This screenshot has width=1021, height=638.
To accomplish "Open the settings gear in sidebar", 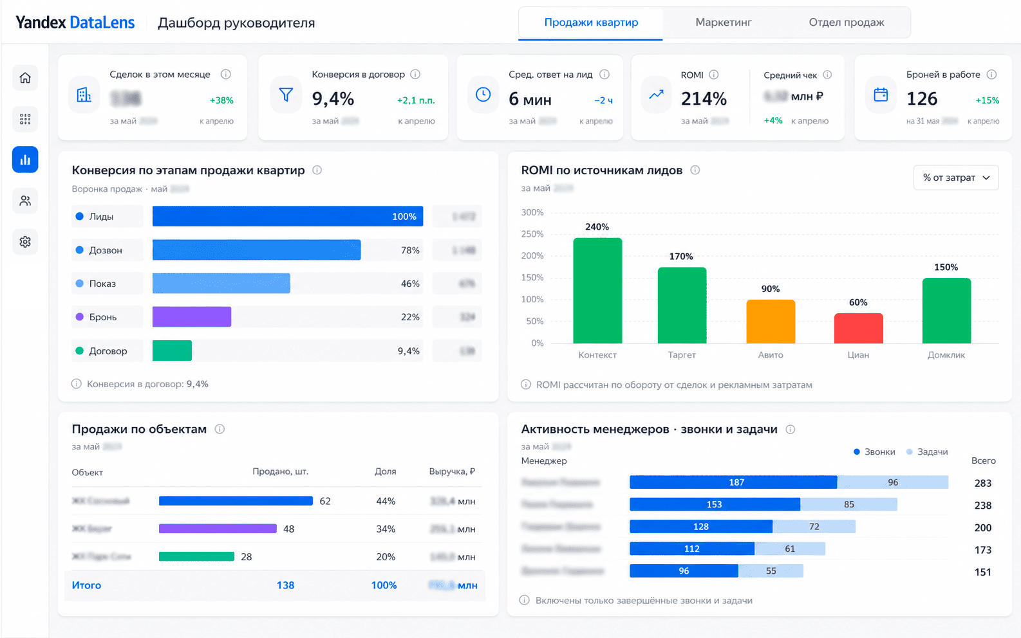I will (25, 242).
